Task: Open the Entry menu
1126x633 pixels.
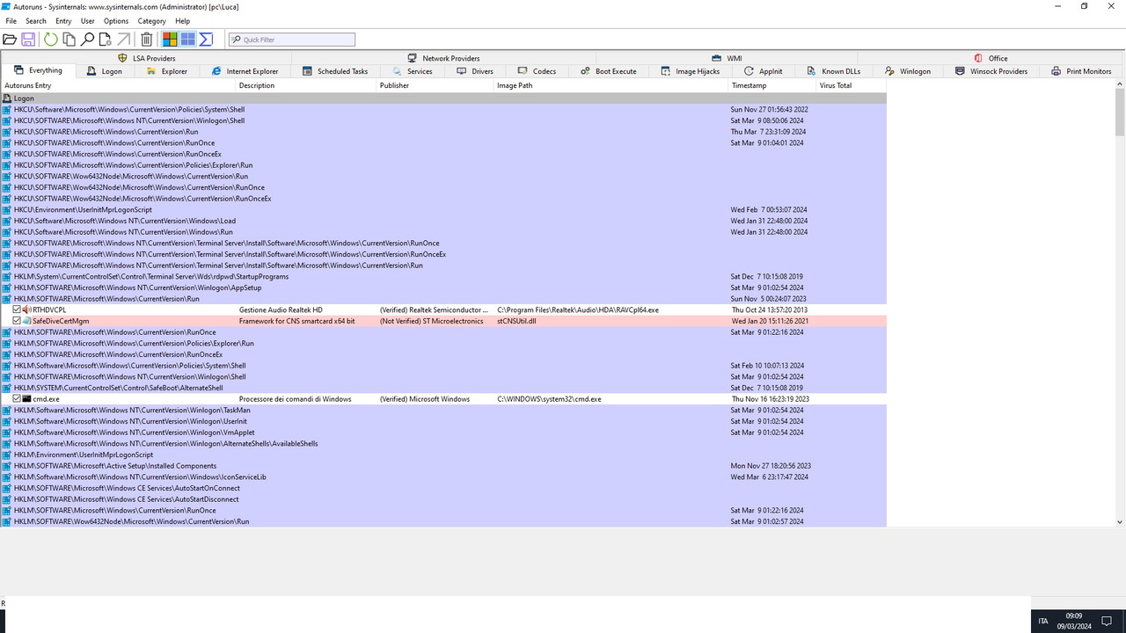Action: 63,21
